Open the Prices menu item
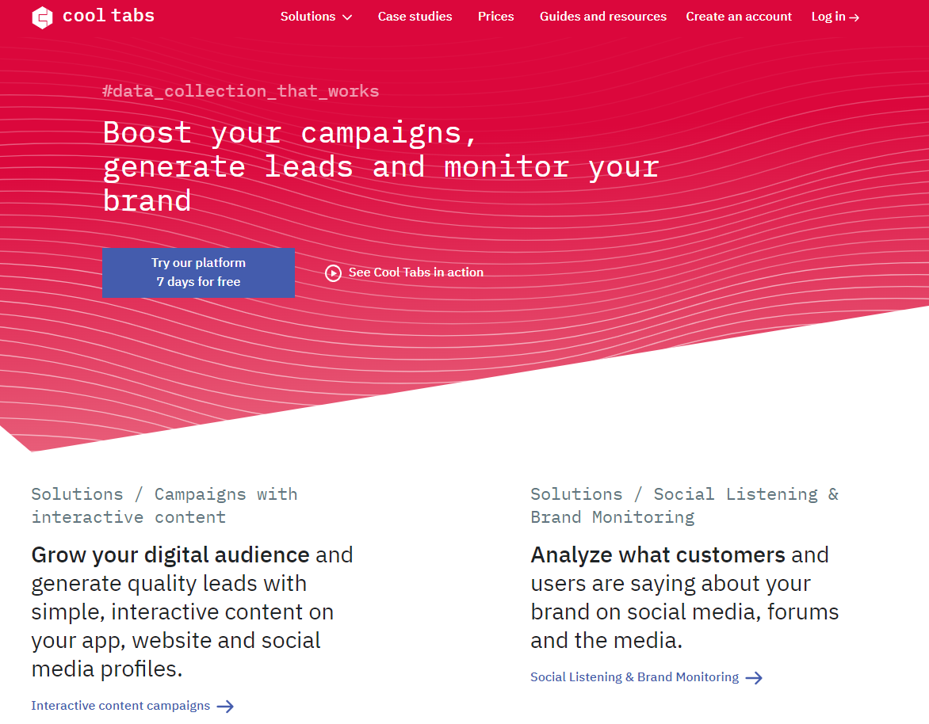Viewport: 929px width, 724px height. (x=495, y=17)
